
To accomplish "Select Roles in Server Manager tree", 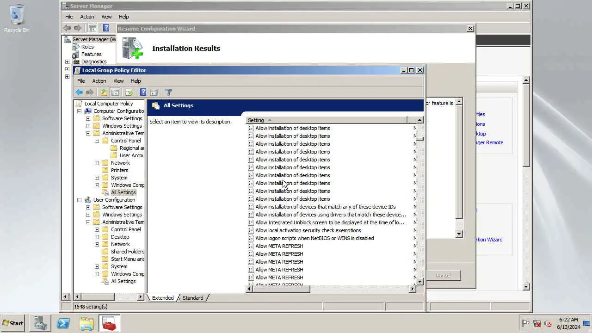I will [87, 47].
